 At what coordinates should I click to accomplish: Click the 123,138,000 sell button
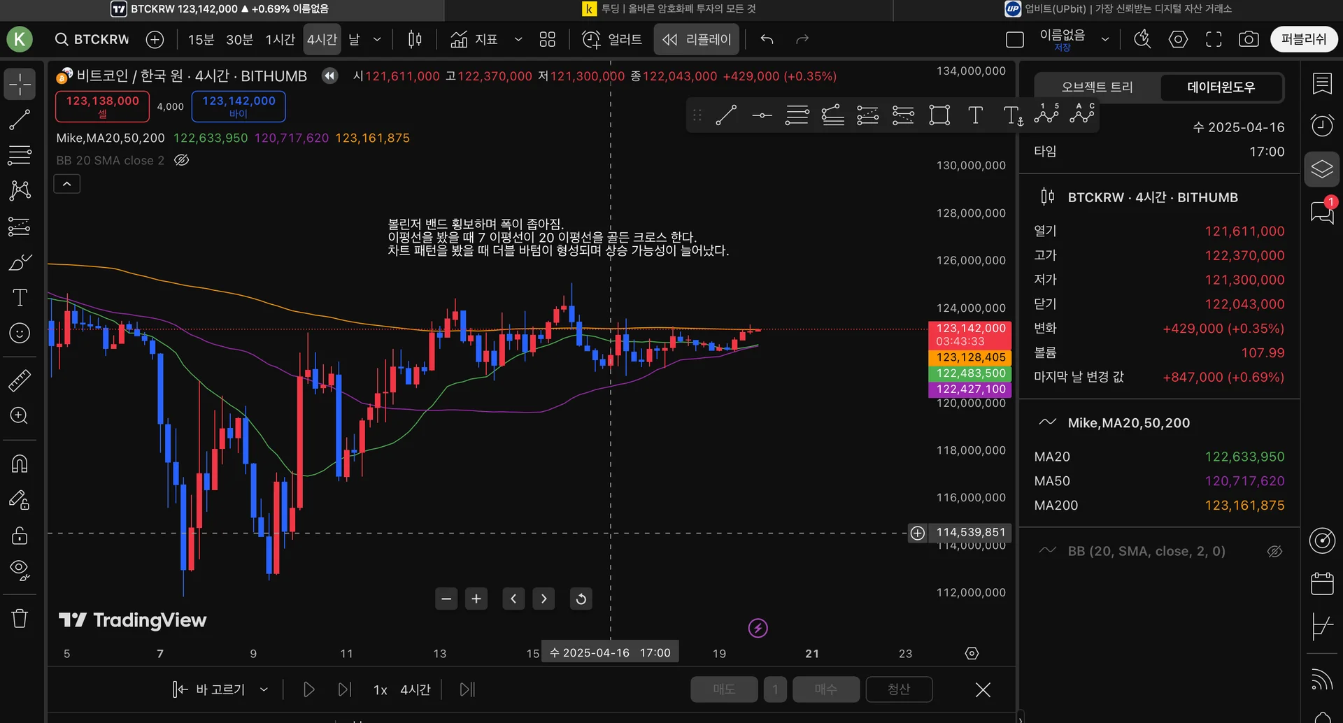[103, 106]
